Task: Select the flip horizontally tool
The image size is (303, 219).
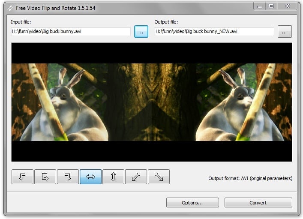Action: point(90,177)
